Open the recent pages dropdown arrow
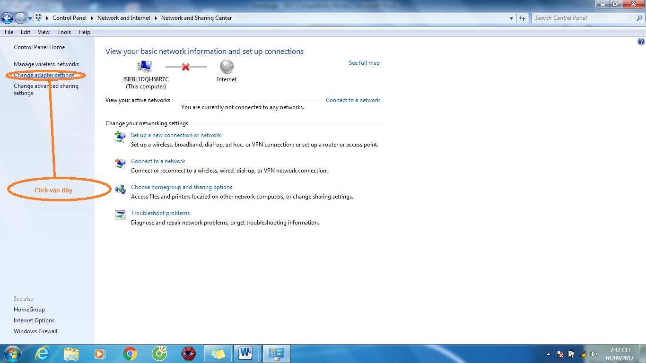The width and height of the screenshot is (646, 363). pos(30,18)
